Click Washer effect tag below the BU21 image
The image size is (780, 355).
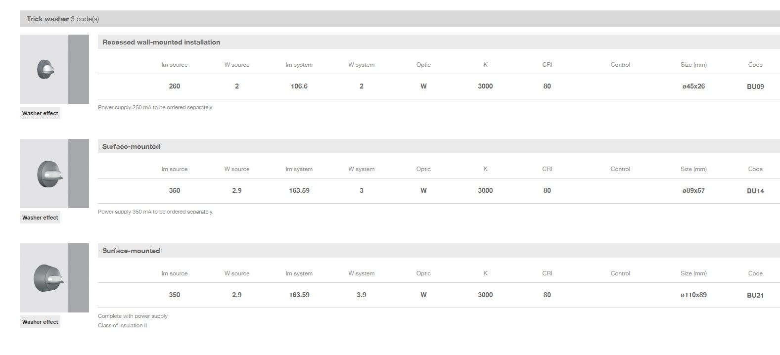coord(40,322)
